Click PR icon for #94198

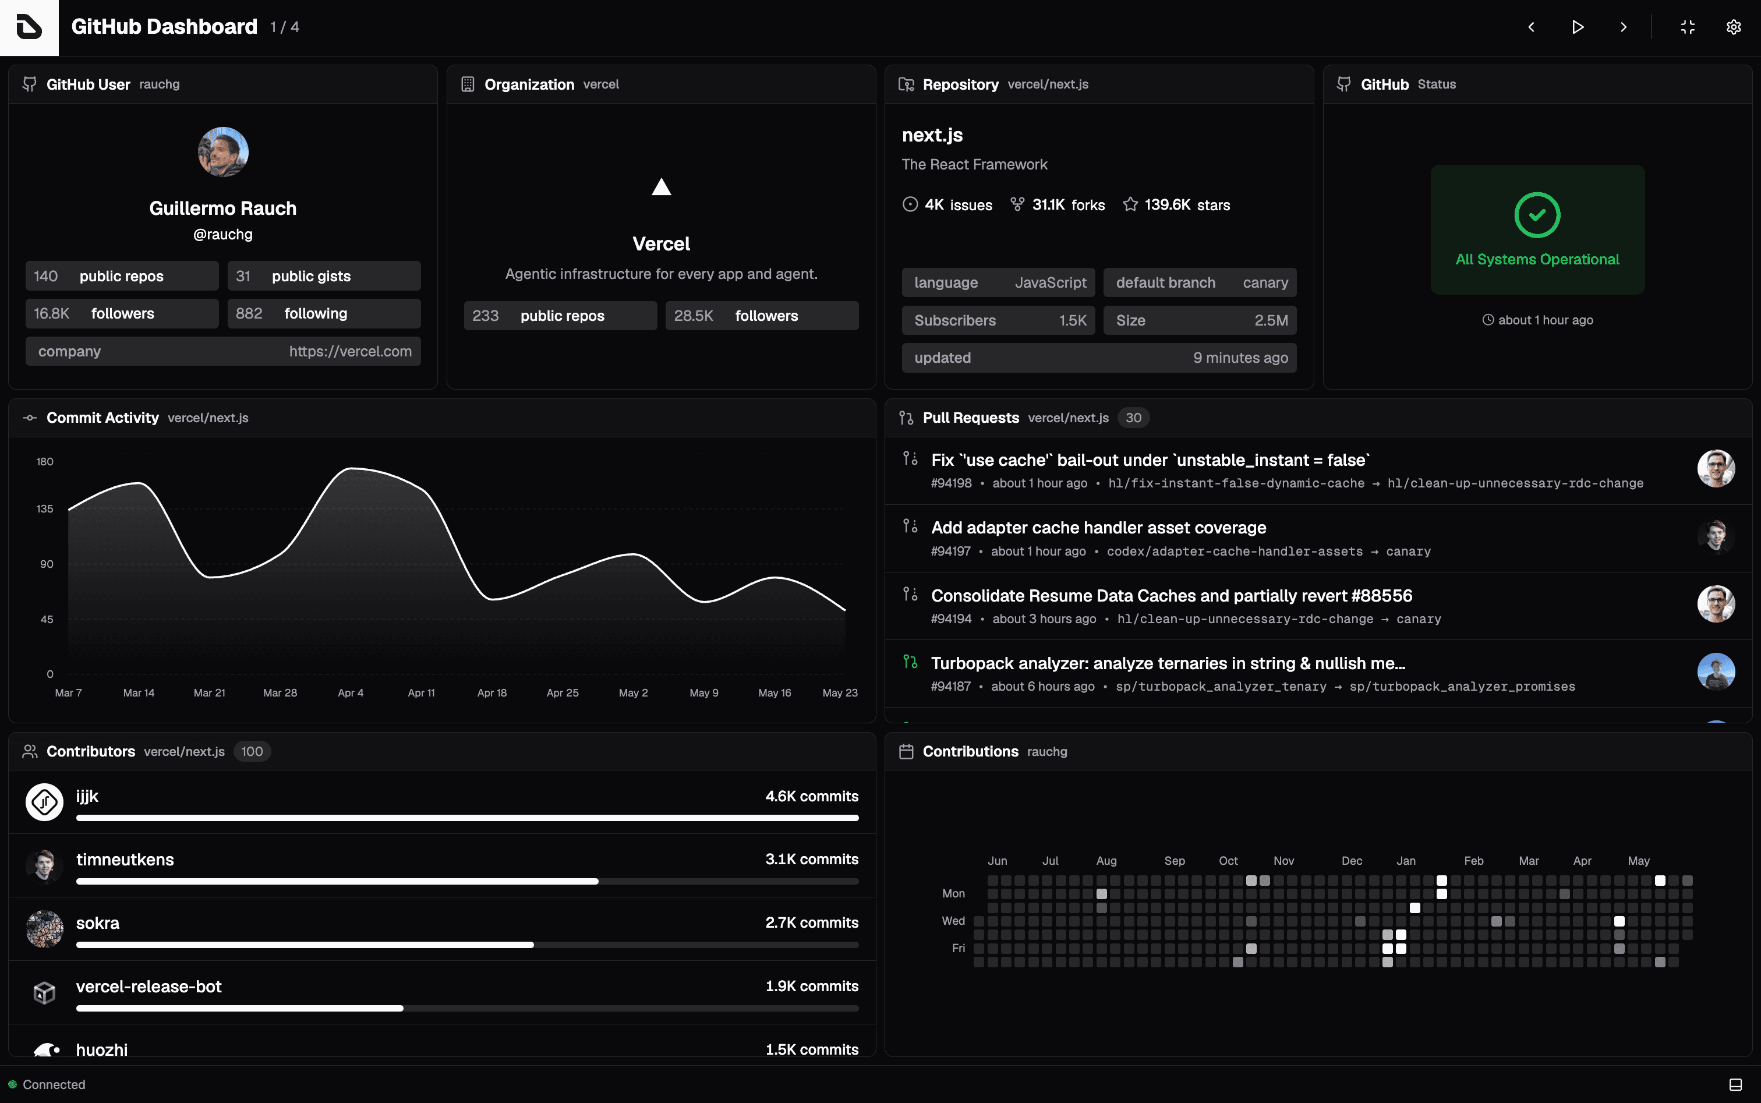point(910,458)
